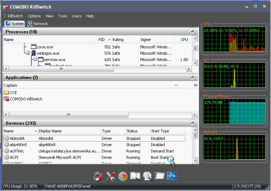Image resolution: width=271 pixels, height=191 pixels.
Task: Sort processes by Signer column
Action: 157,40
